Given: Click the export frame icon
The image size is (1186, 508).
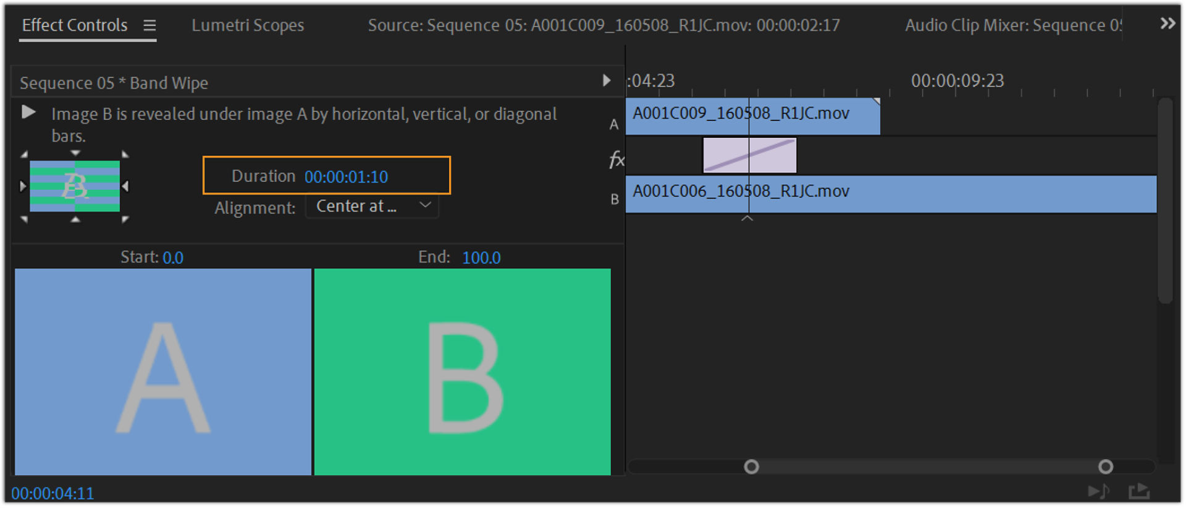Looking at the screenshot, I should pos(1139,491).
